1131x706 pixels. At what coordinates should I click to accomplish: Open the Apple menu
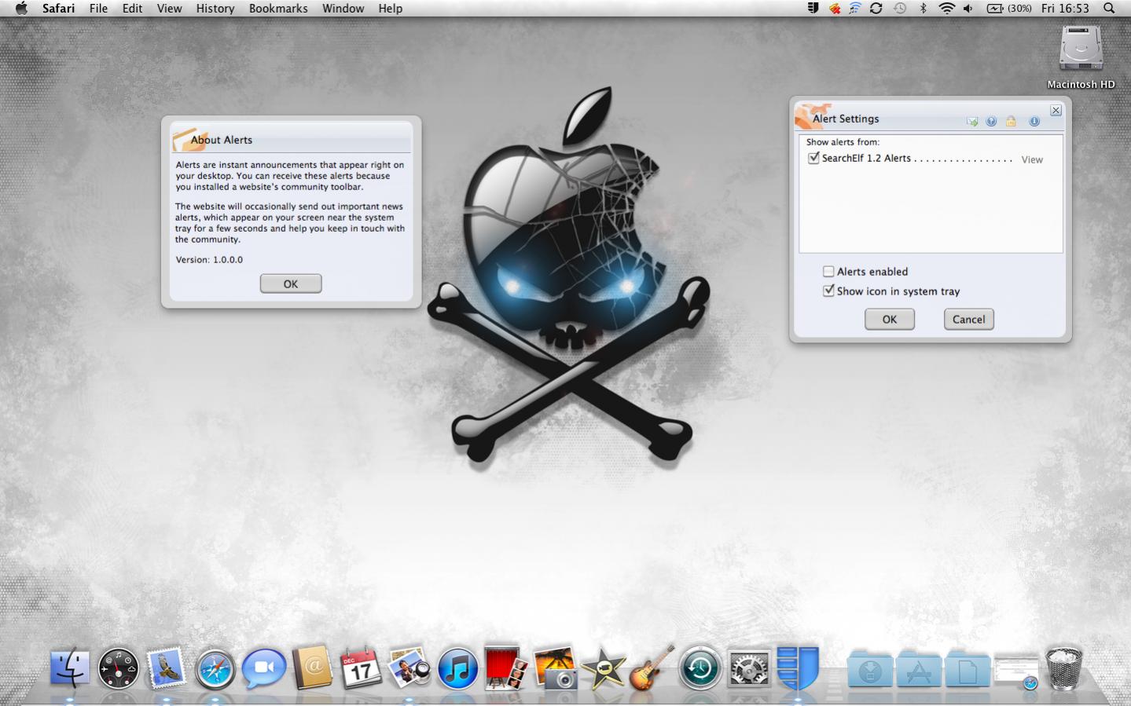click(21, 8)
